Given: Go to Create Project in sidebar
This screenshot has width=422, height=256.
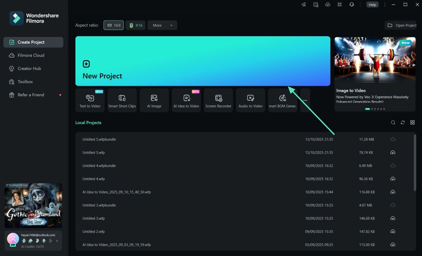Looking at the screenshot, I should pyautogui.click(x=33, y=42).
